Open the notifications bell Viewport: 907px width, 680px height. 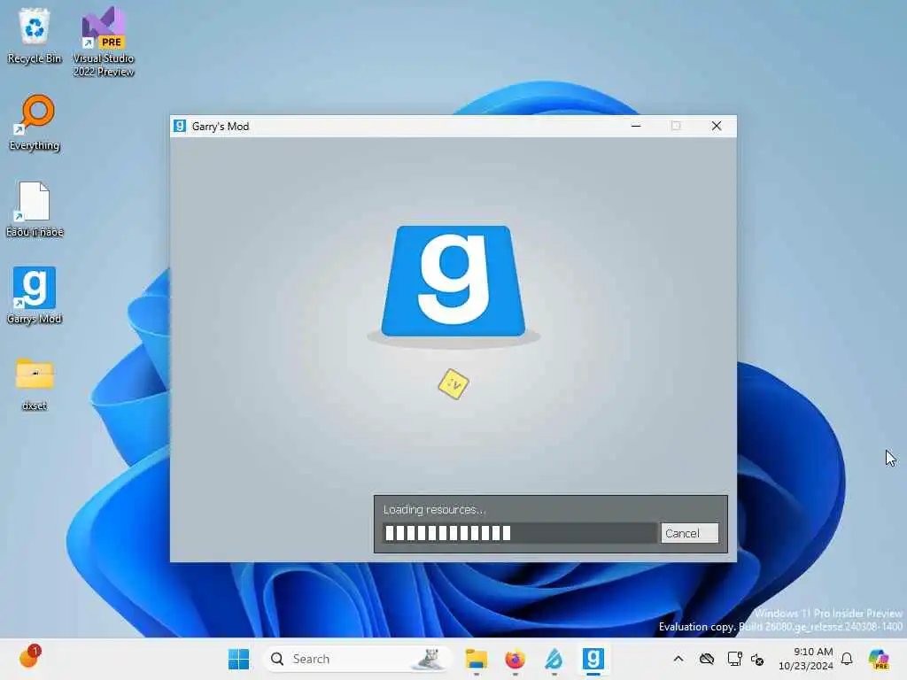pyautogui.click(x=847, y=659)
